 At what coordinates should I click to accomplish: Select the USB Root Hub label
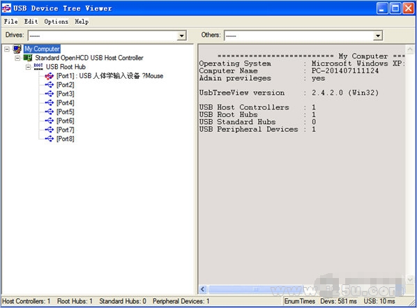click(x=66, y=67)
